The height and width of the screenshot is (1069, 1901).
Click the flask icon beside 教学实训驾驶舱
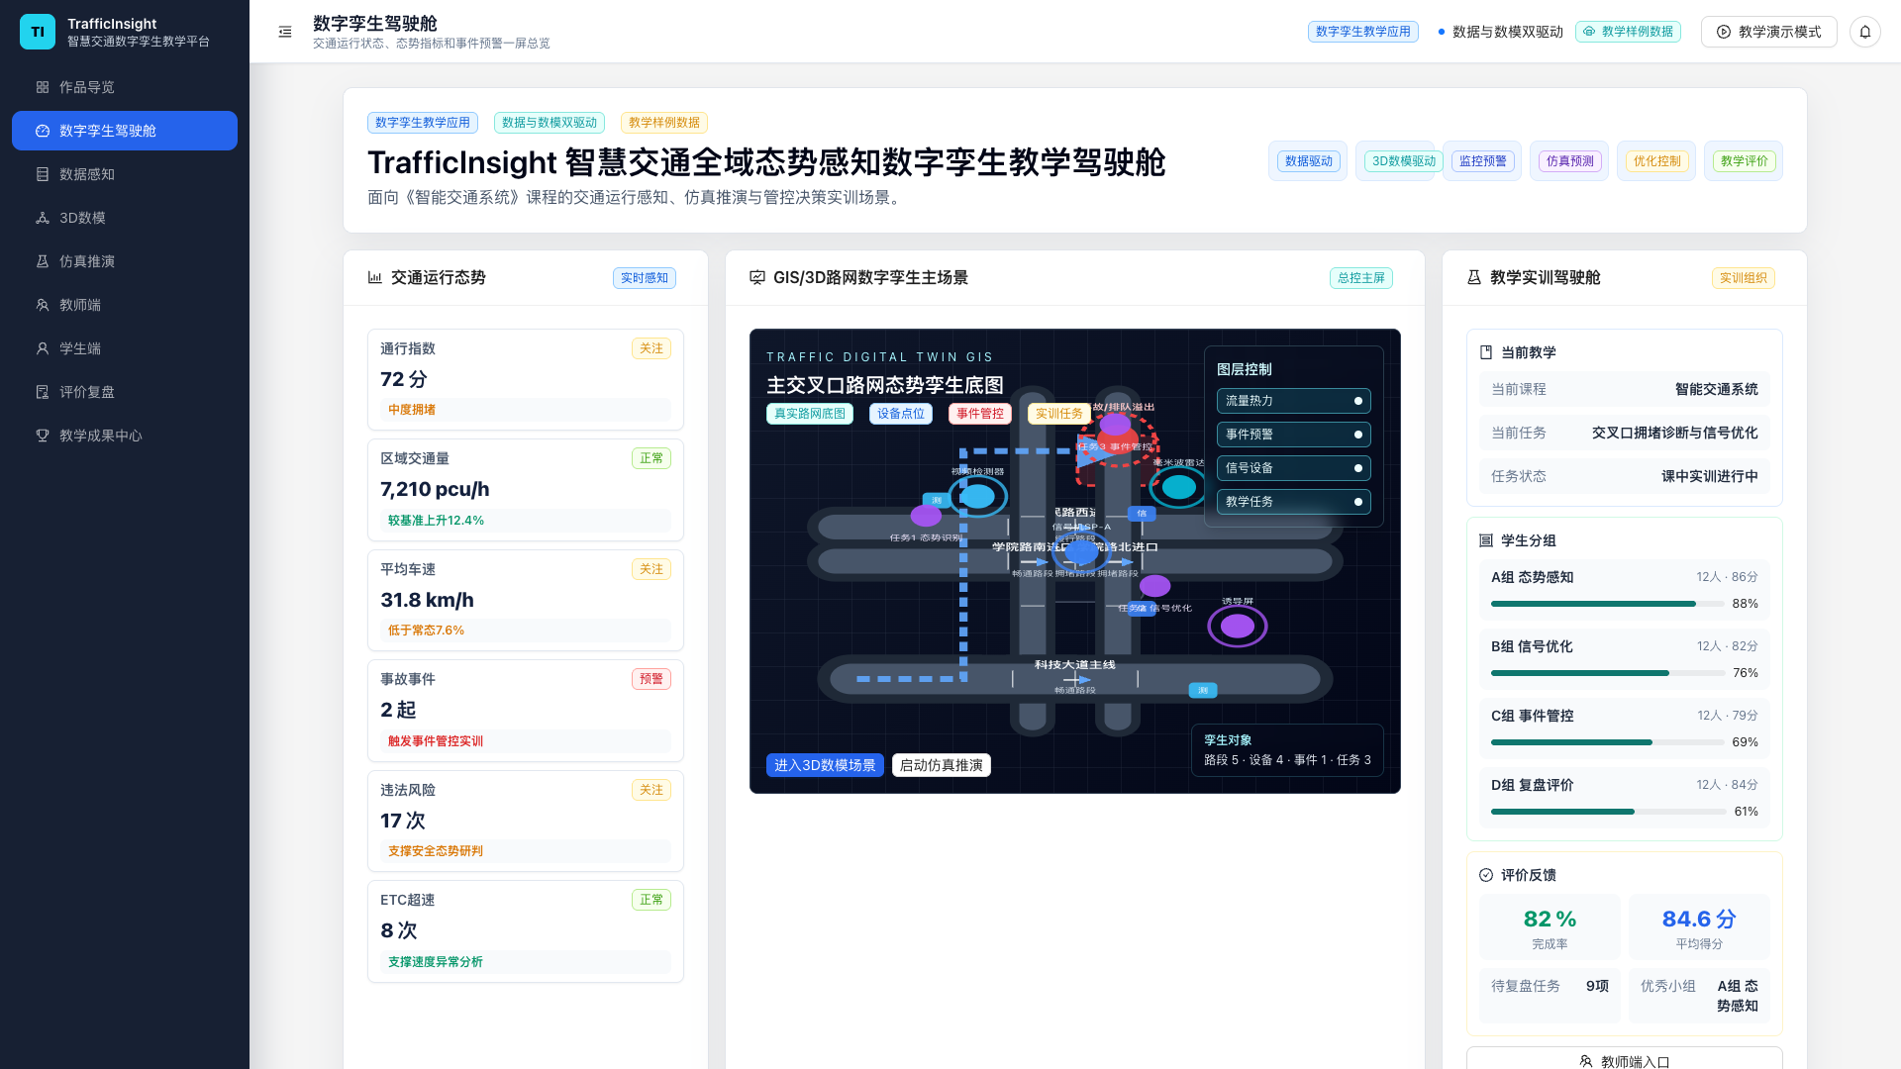[1474, 277]
